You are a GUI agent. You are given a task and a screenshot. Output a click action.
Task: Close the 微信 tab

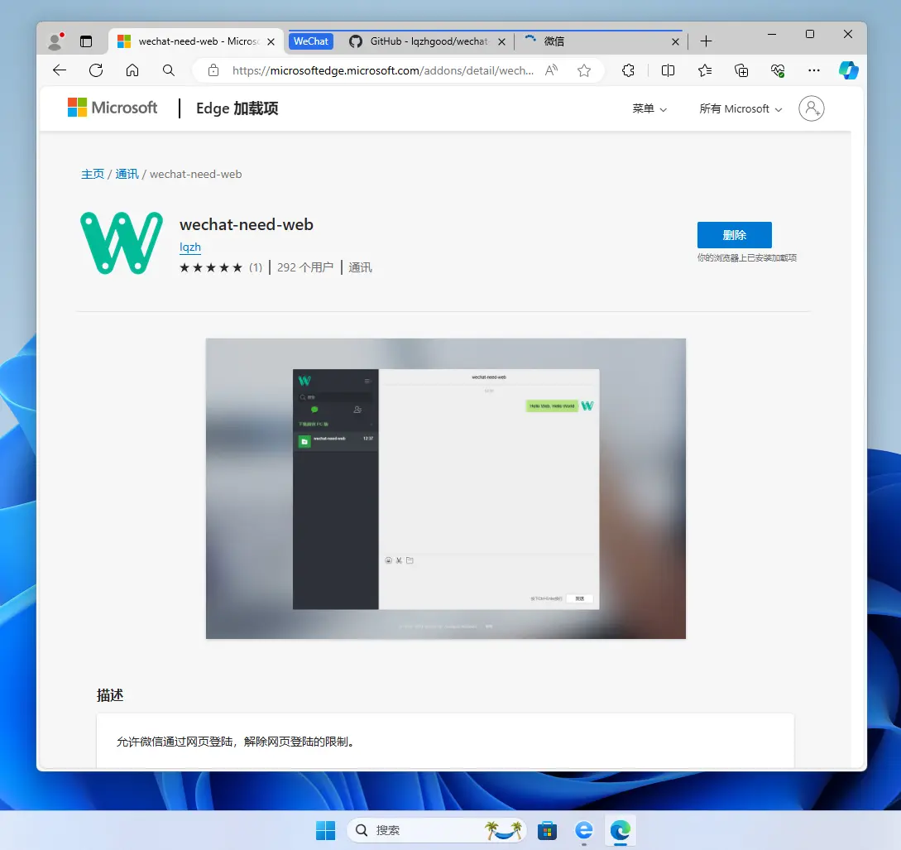point(675,41)
